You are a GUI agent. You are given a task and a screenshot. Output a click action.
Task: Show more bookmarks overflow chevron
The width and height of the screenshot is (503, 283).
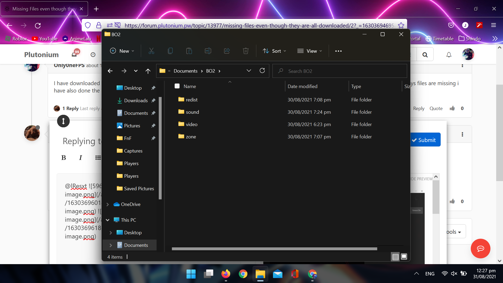pos(495,39)
